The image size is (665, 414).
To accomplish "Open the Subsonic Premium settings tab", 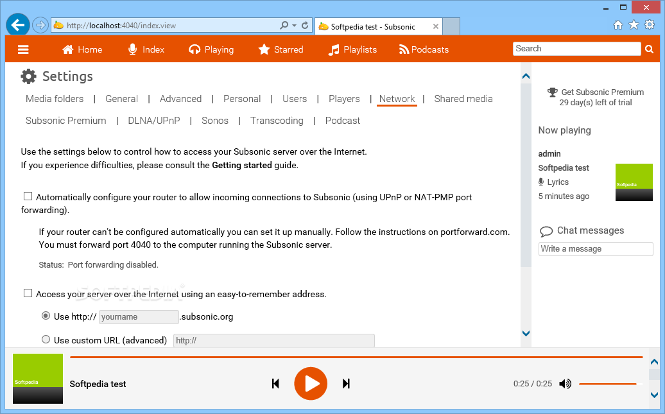I will (x=65, y=121).
